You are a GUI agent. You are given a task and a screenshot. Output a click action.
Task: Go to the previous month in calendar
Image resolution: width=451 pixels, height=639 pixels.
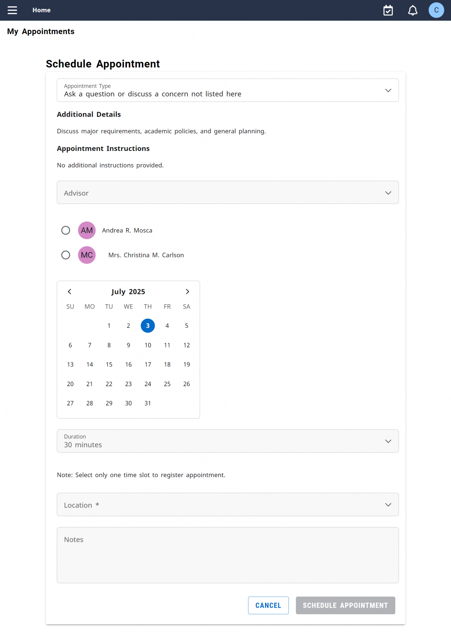tap(70, 291)
